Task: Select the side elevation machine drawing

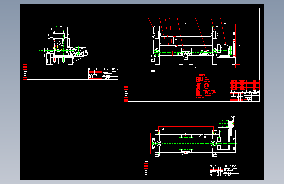Action: click(x=64, y=47)
